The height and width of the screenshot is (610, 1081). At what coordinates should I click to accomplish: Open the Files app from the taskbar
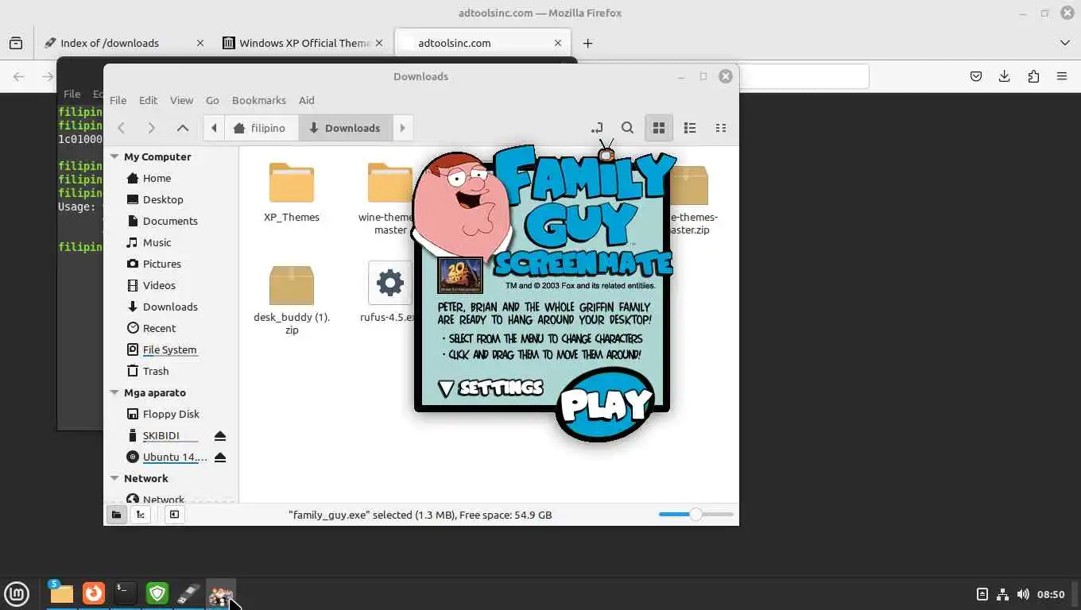tap(61, 593)
